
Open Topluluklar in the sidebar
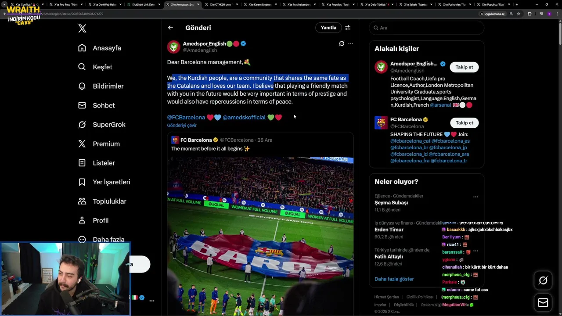click(x=102, y=201)
